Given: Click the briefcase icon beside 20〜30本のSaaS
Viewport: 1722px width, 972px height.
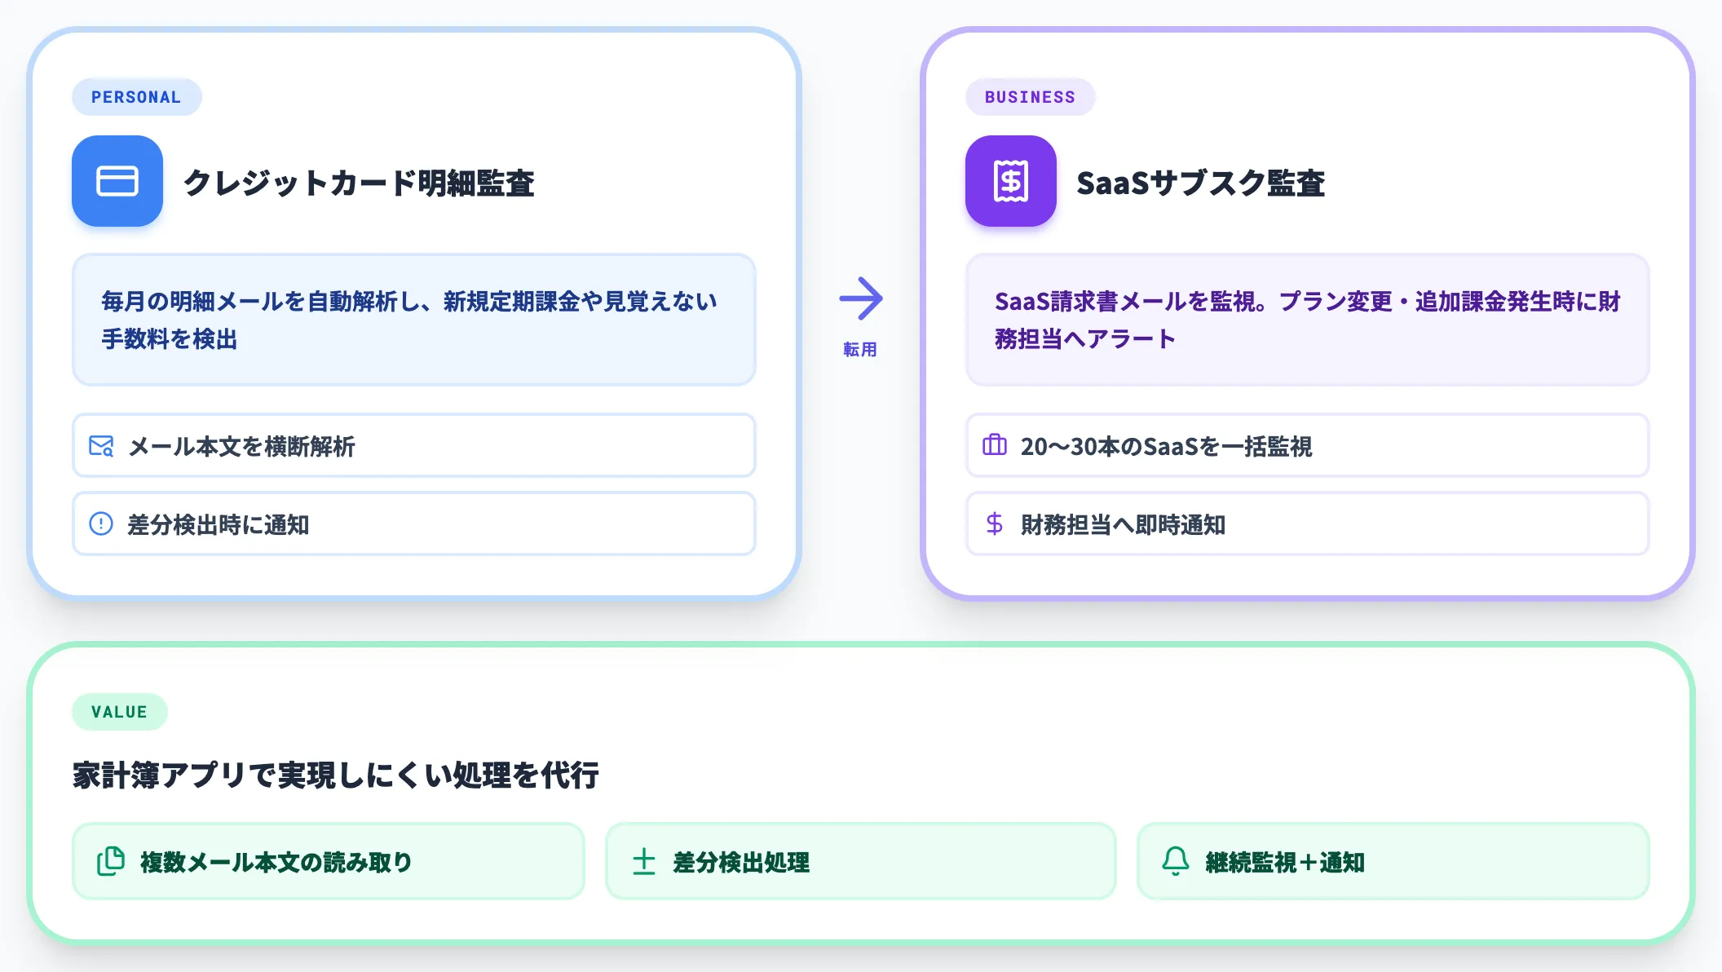Looking at the screenshot, I should (995, 445).
